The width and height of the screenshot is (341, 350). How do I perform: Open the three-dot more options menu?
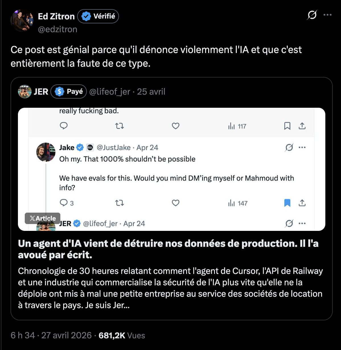point(328,15)
